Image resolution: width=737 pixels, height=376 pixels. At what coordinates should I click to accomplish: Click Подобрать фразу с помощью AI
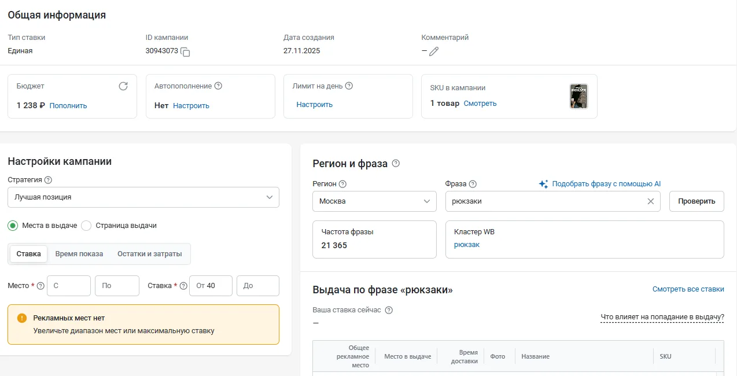pos(606,184)
